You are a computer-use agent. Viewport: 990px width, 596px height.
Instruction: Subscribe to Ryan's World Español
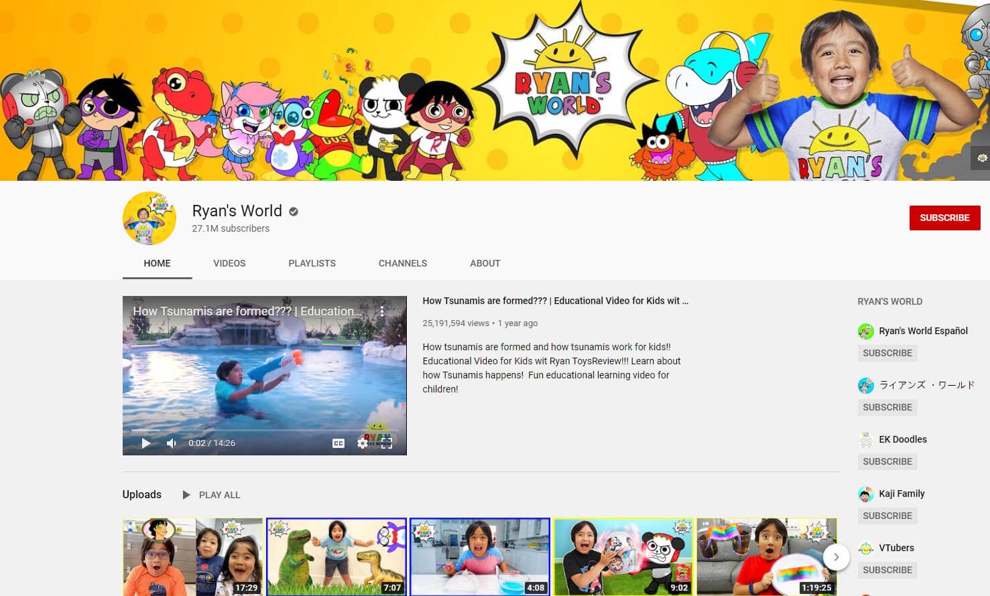click(x=887, y=353)
